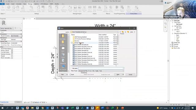Click the Additional Settings ribbon icon

coord(64,9)
